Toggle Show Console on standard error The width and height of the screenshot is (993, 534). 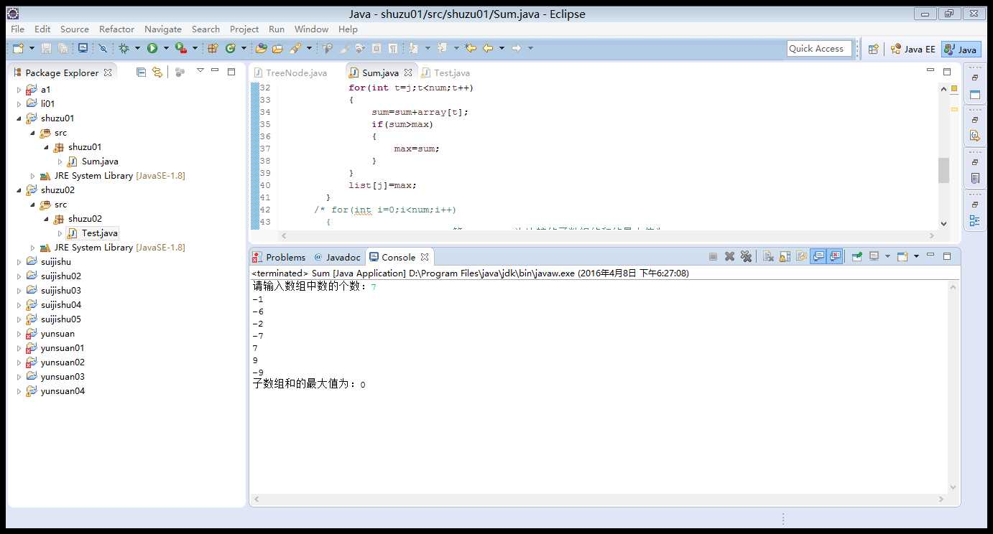click(x=835, y=256)
